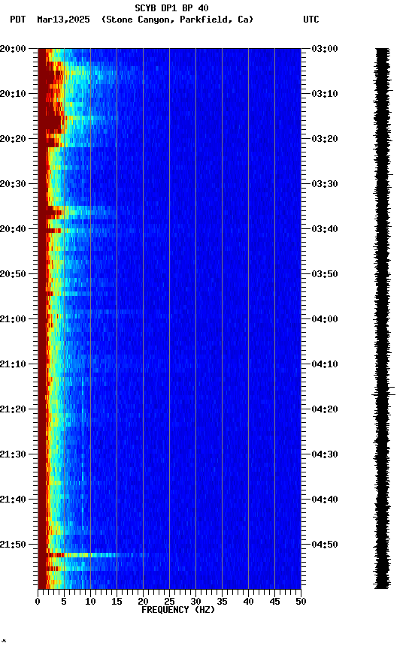The image size is (415, 649).
Task: Click the date label 'Mar13,2025'
Action: click(x=63, y=20)
